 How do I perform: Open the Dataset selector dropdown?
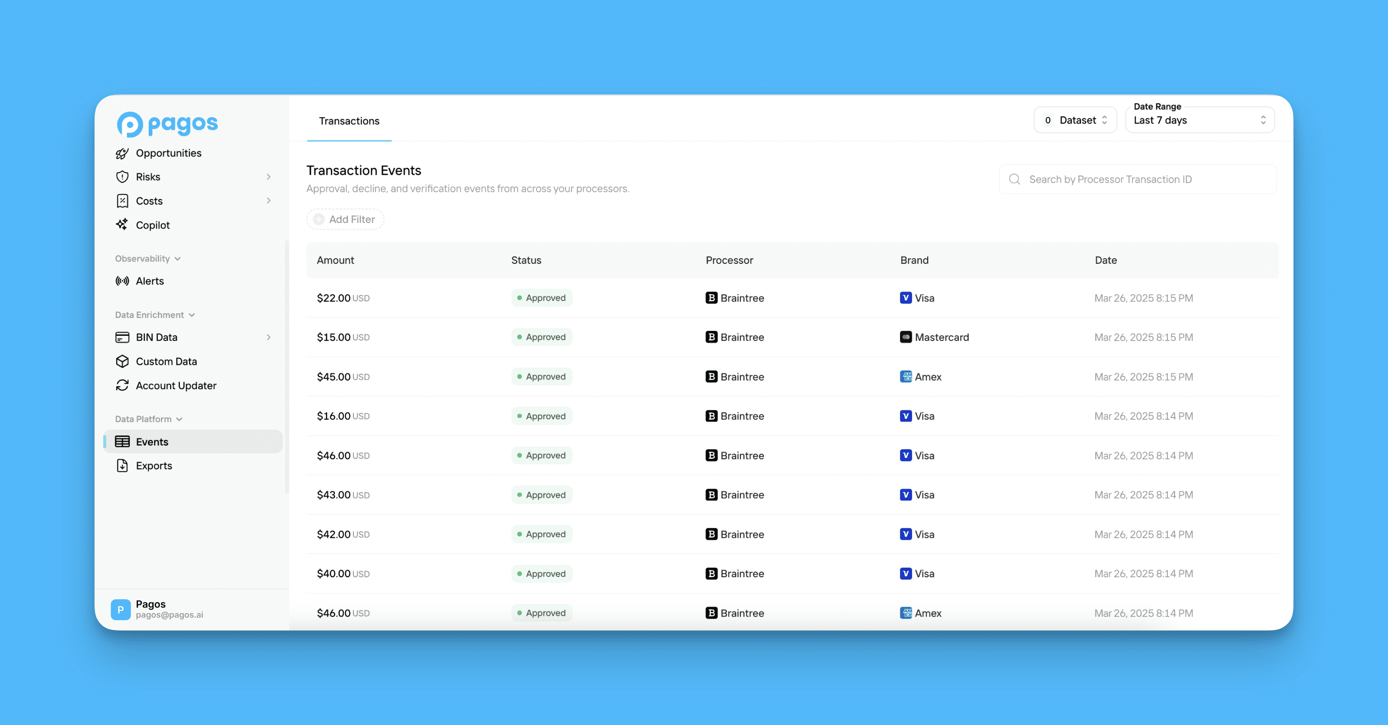(1075, 120)
